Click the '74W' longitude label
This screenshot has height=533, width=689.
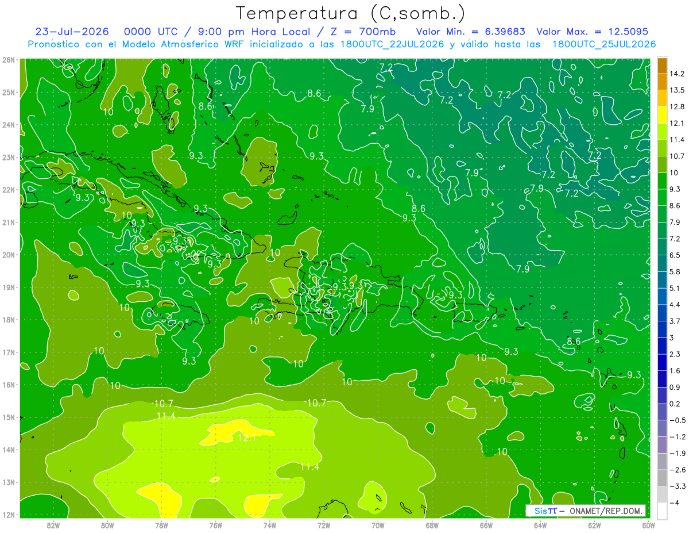coord(269,525)
